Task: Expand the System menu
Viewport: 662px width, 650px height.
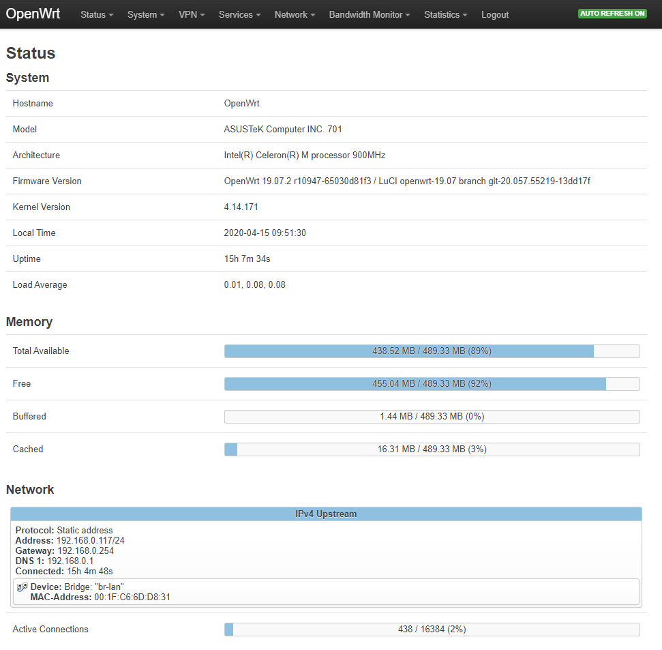Action: pyautogui.click(x=146, y=15)
